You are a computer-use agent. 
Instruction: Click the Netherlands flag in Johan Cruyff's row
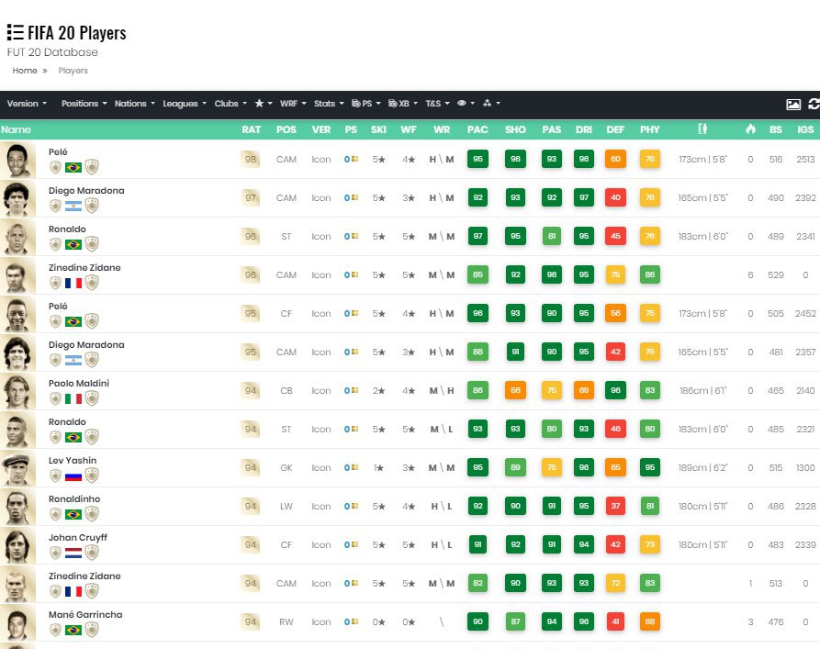pyautogui.click(x=73, y=554)
